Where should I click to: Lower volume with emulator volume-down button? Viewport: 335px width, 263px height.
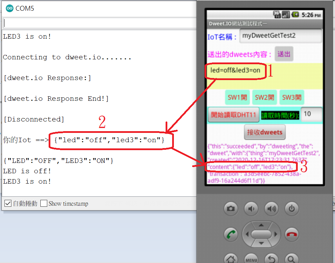[x=251, y=208]
